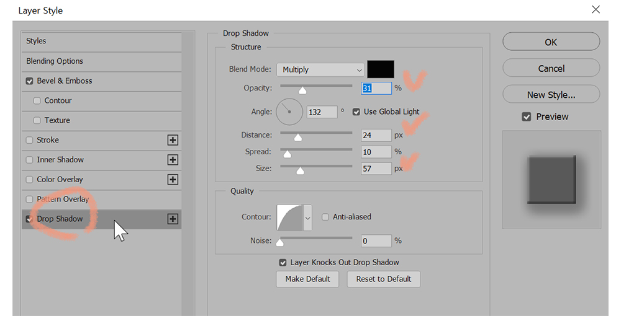Viewport: 621px width, 316px height.
Task: Click the OK button
Action: click(x=551, y=42)
